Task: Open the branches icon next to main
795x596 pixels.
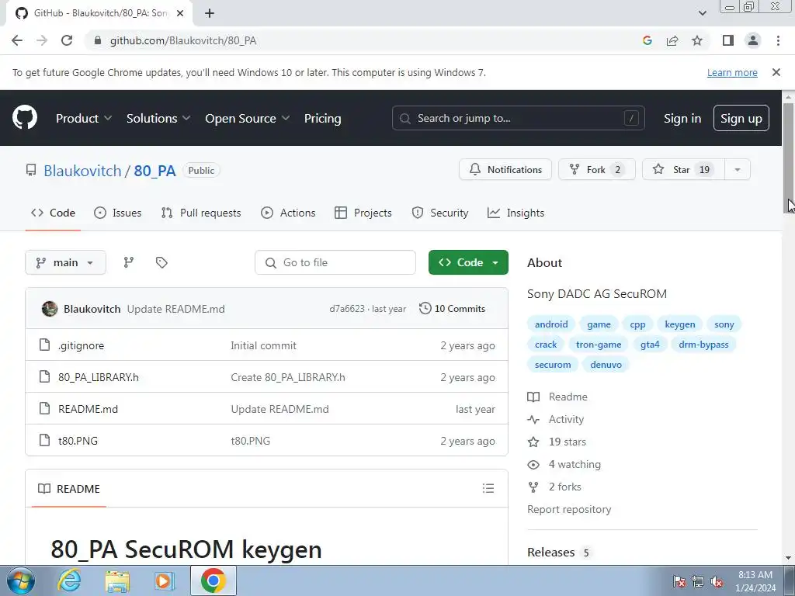Action: (x=129, y=262)
